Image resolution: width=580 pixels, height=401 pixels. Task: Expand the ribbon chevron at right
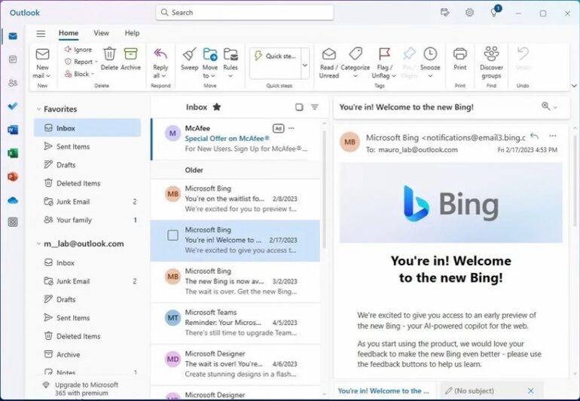coord(574,85)
